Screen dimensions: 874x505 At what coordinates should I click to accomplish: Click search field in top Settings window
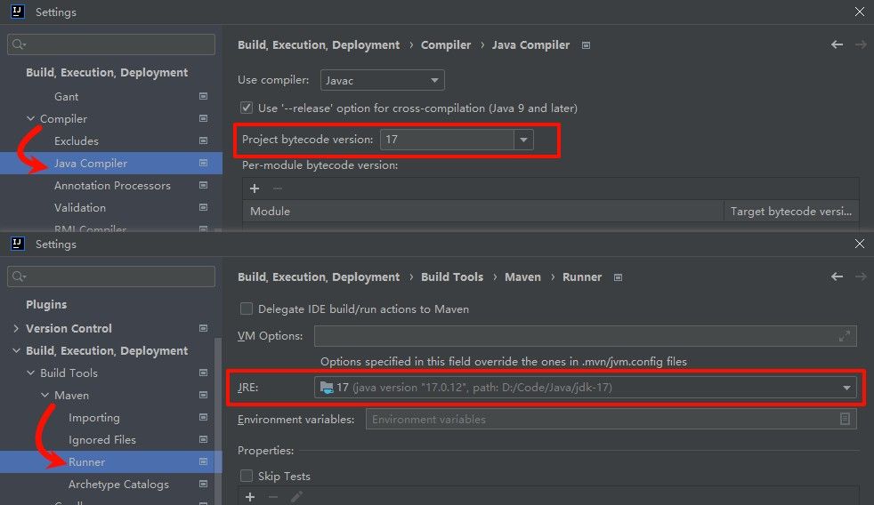(x=111, y=44)
